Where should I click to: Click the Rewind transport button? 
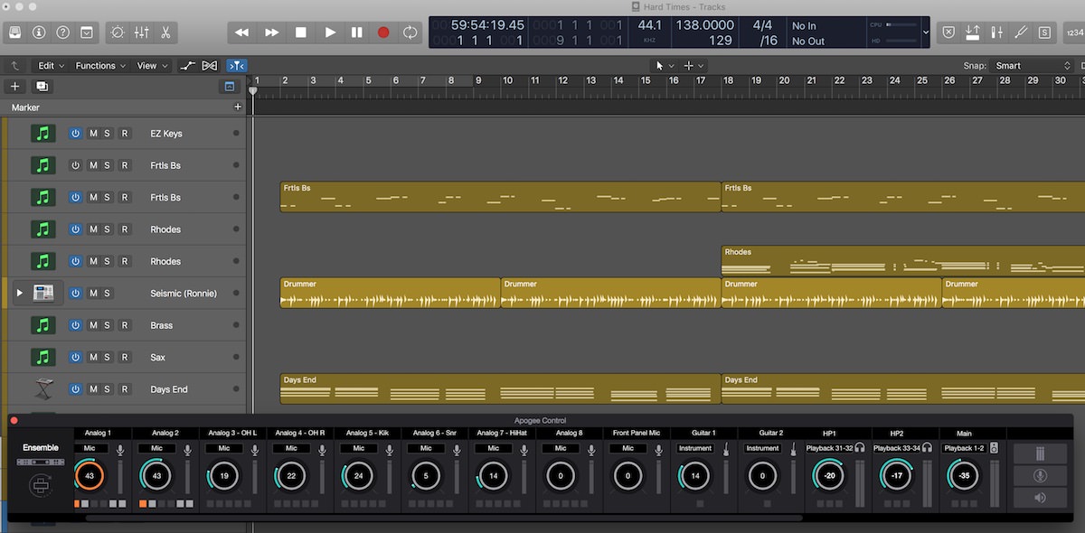(241, 33)
